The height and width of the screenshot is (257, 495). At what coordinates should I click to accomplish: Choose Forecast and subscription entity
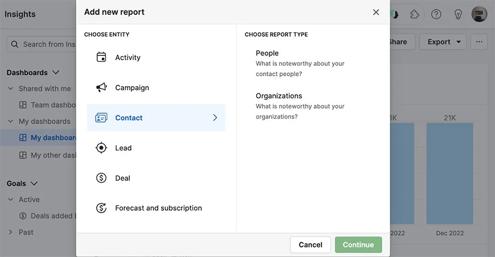tap(156, 208)
